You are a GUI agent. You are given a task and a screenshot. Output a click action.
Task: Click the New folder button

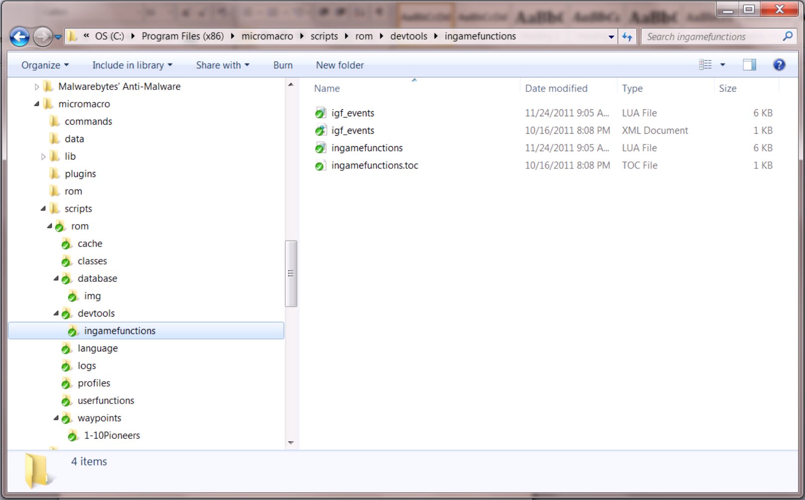[x=340, y=65]
